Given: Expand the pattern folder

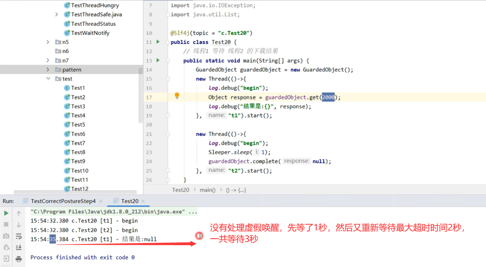Looking at the screenshot, I should pyautogui.click(x=48, y=69).
